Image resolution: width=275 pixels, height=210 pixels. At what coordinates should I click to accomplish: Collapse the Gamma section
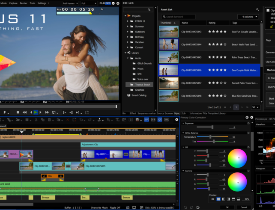(x=183, y=171)
